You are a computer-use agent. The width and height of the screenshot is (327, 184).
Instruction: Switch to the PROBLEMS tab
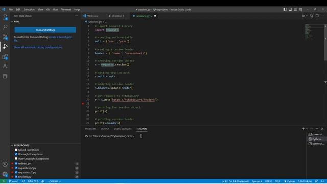point(90,129)
